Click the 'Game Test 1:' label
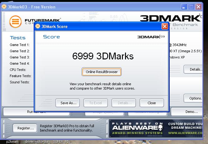The height and width of the screenshot is (144, 208). click(x=20, y=45)
